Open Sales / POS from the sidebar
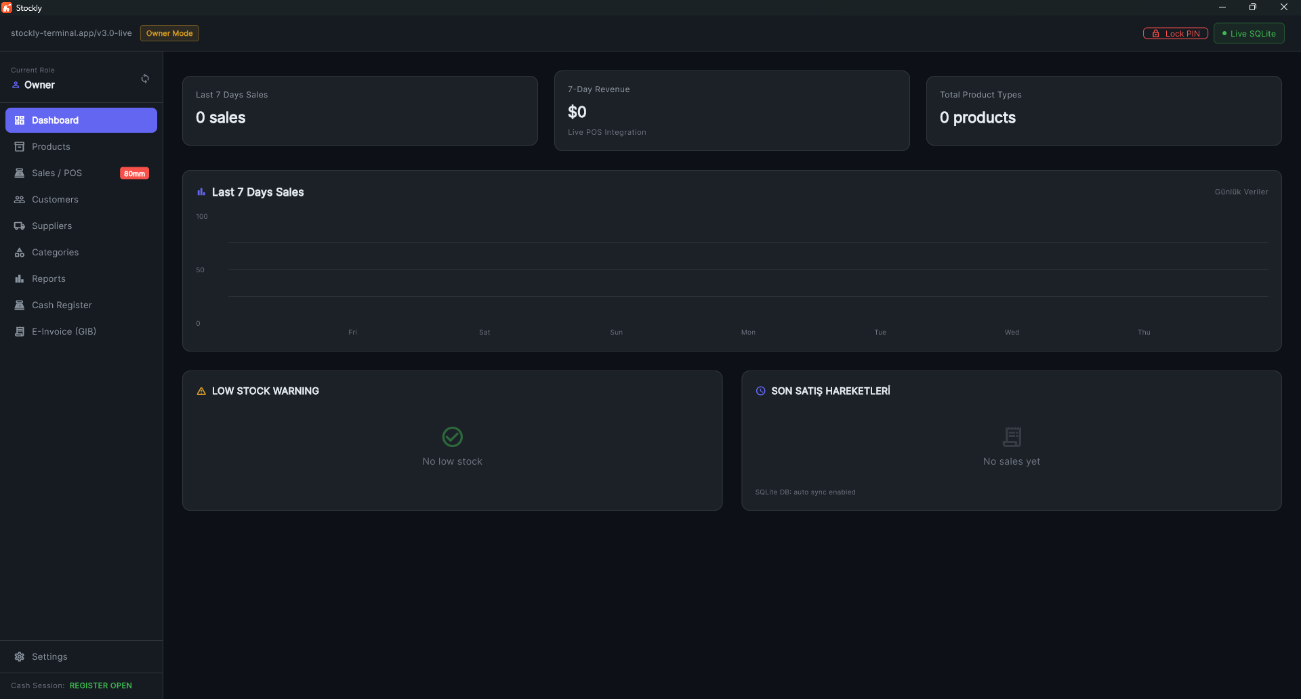This screenshot has width=1301, height=699. coord(81,173)
